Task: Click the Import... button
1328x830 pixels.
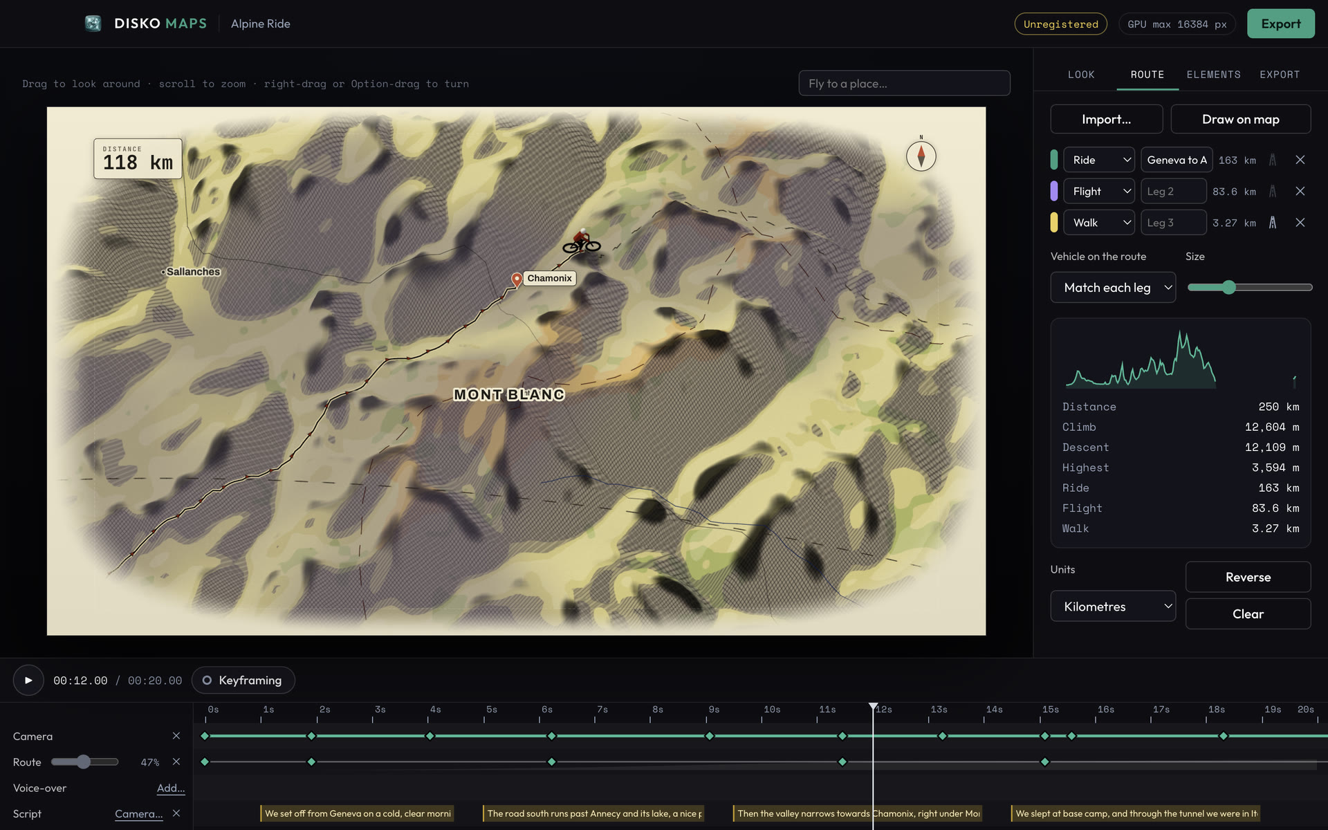Action: click(1106, 120)
